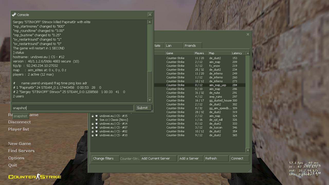
Task: Click the console command input field
Action: point(73,108)
